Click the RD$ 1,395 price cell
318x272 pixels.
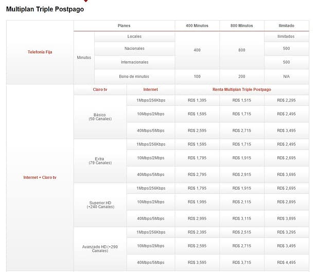[x=197, y=100]
